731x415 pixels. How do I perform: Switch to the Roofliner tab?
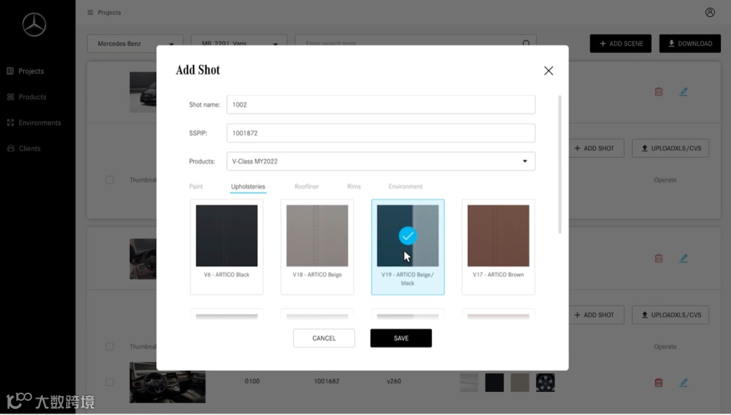(307, 187)
